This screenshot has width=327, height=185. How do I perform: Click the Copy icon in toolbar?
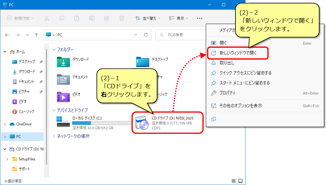(x=62, y=18)
